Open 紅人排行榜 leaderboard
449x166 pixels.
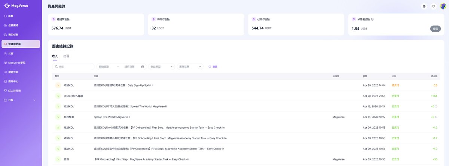(21, 91)
